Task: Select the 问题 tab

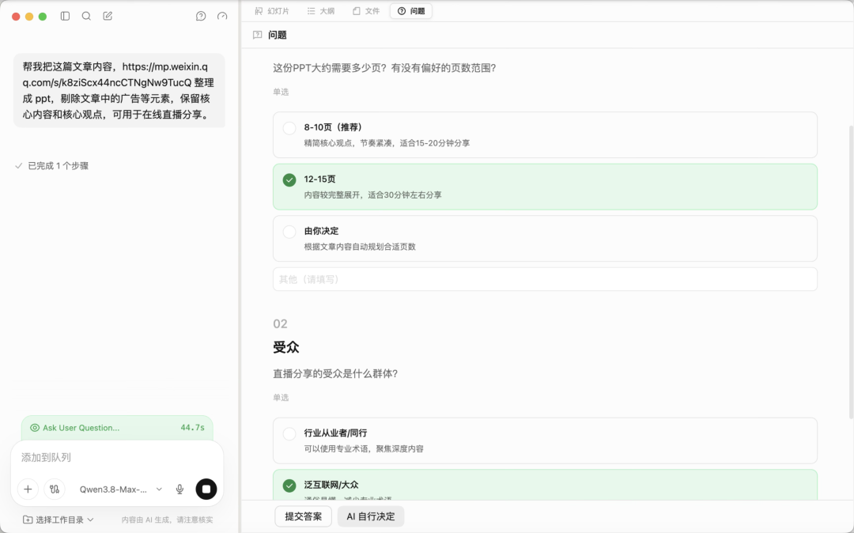Action: [x=411, y=11]
